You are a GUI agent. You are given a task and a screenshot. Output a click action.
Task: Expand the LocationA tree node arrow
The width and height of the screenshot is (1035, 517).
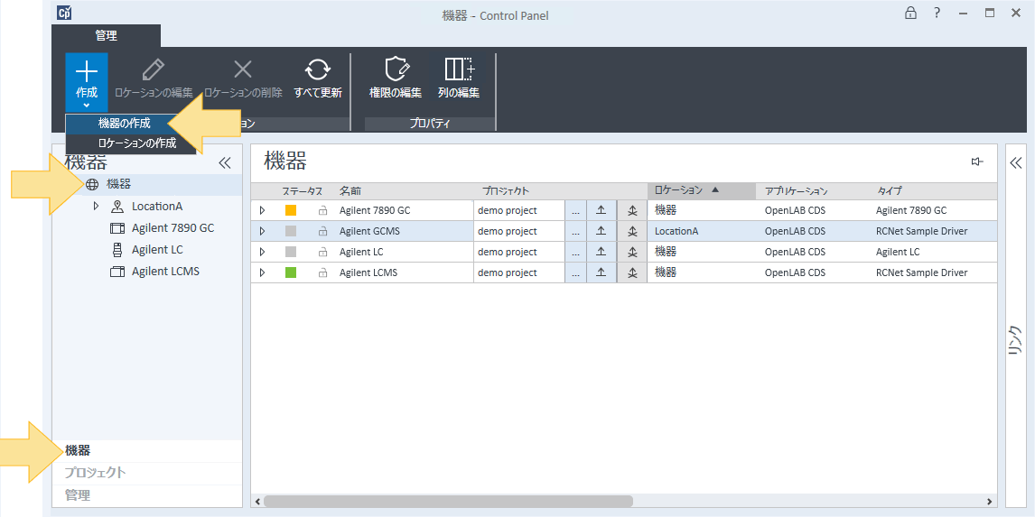pyautogui.click(x=97, y=207)
